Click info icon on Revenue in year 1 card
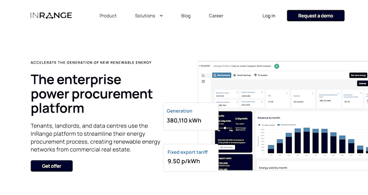Image resolution: width=368 pixels, height=195 pixels. pyautogui.click(x=237, y=92)
